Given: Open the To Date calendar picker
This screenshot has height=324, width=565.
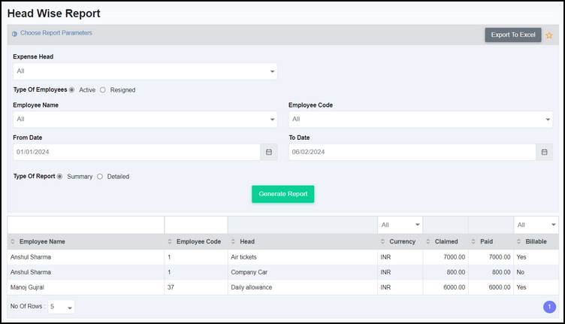Looking at the screenshot, I should point(544,152).
